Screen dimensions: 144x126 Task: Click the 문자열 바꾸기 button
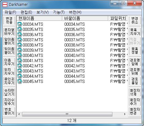click(x=9, y=32)
